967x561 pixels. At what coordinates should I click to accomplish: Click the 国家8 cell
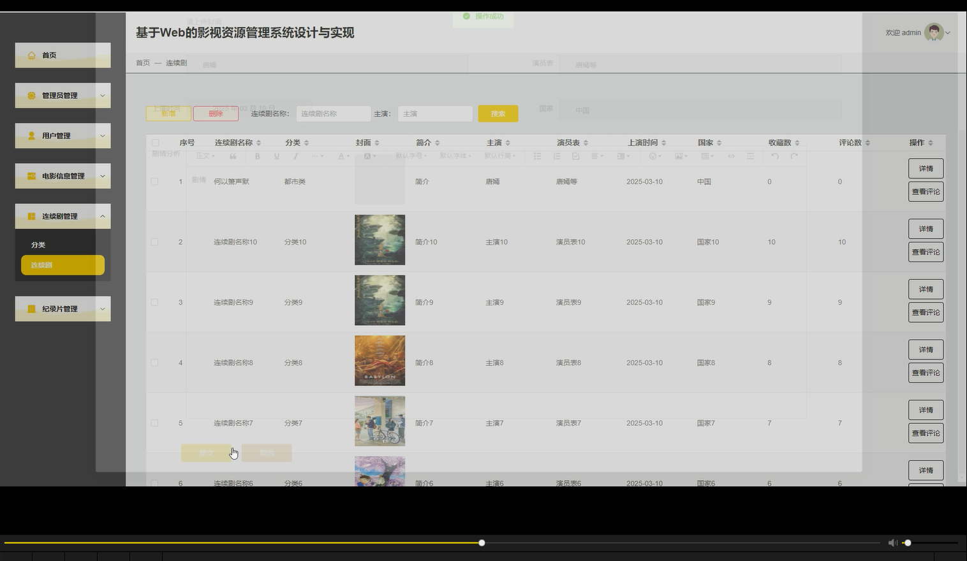coord(706,363)
